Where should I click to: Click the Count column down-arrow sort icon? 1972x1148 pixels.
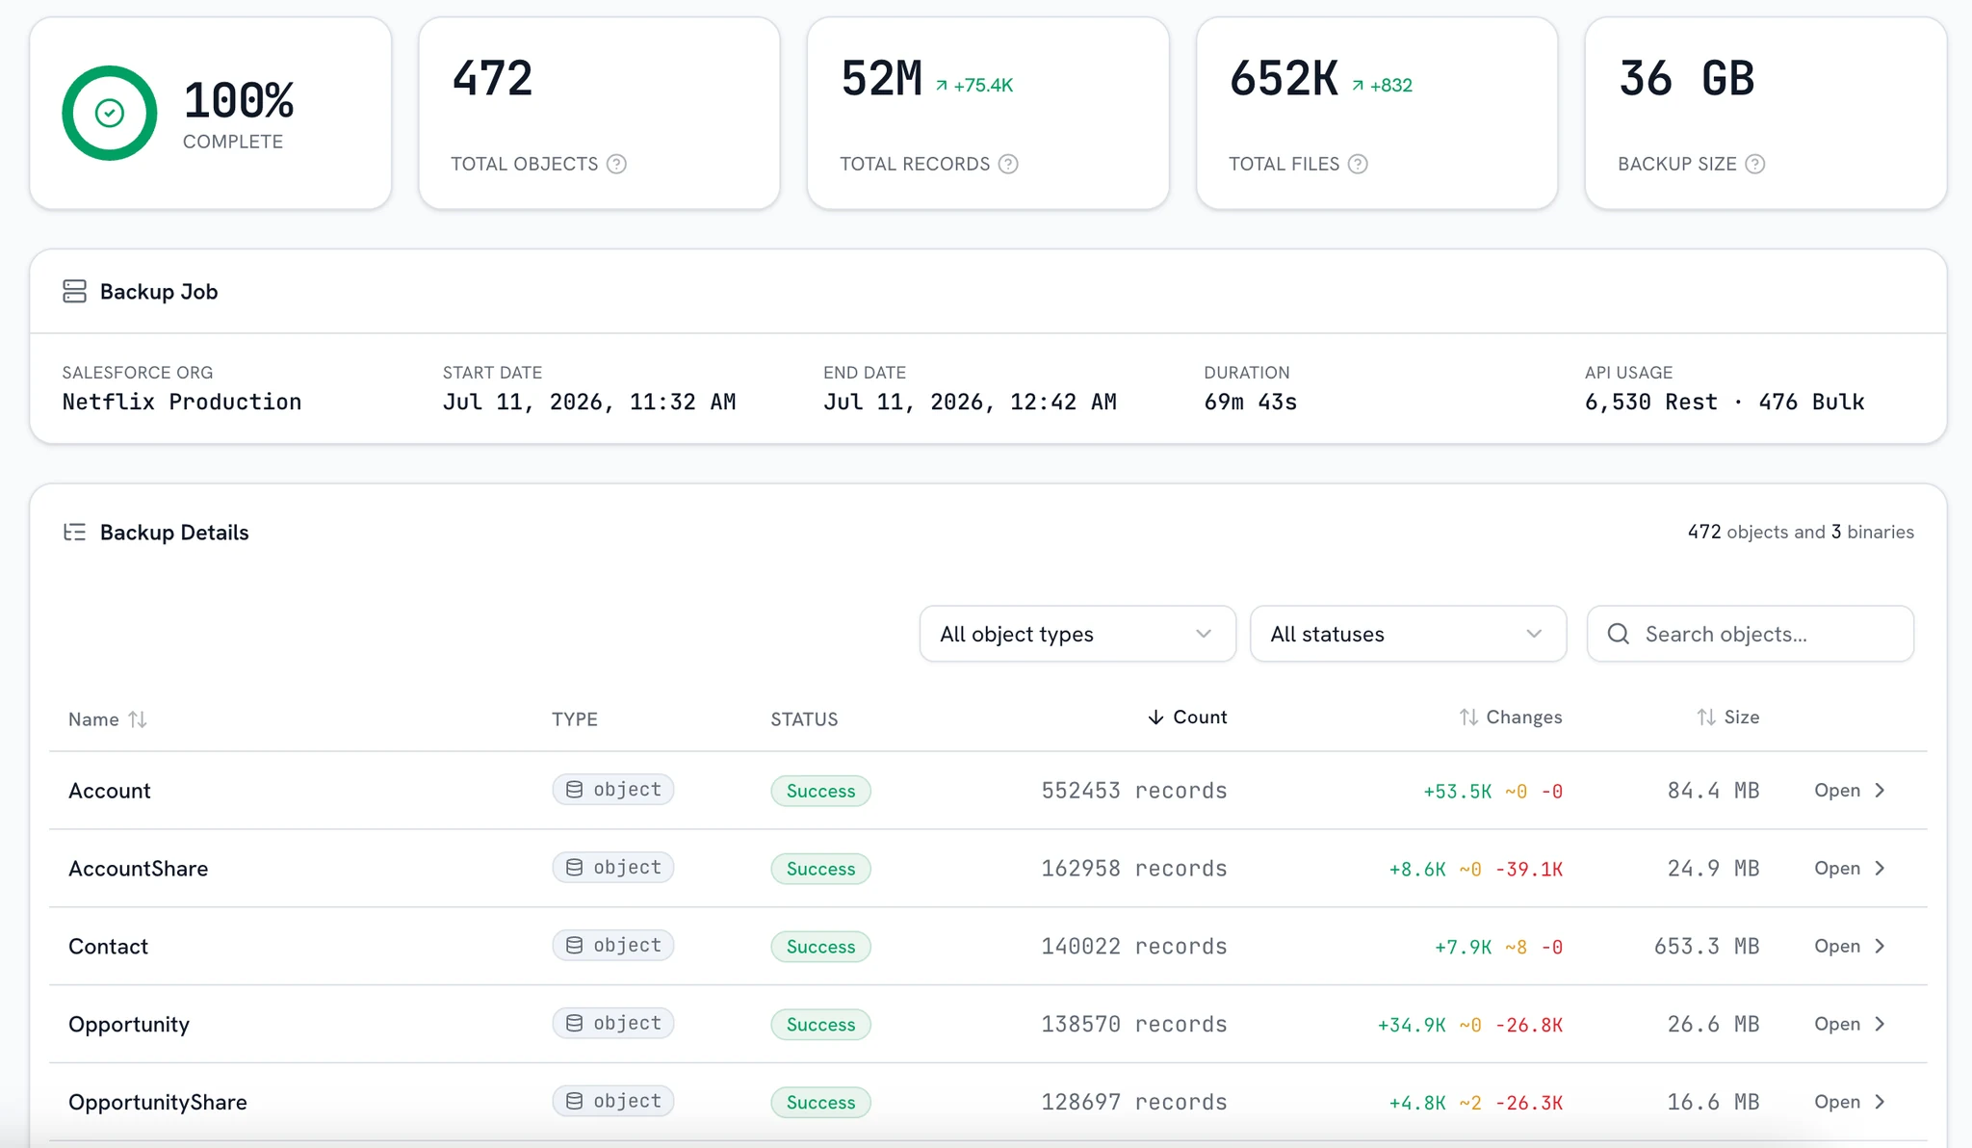1155,717
